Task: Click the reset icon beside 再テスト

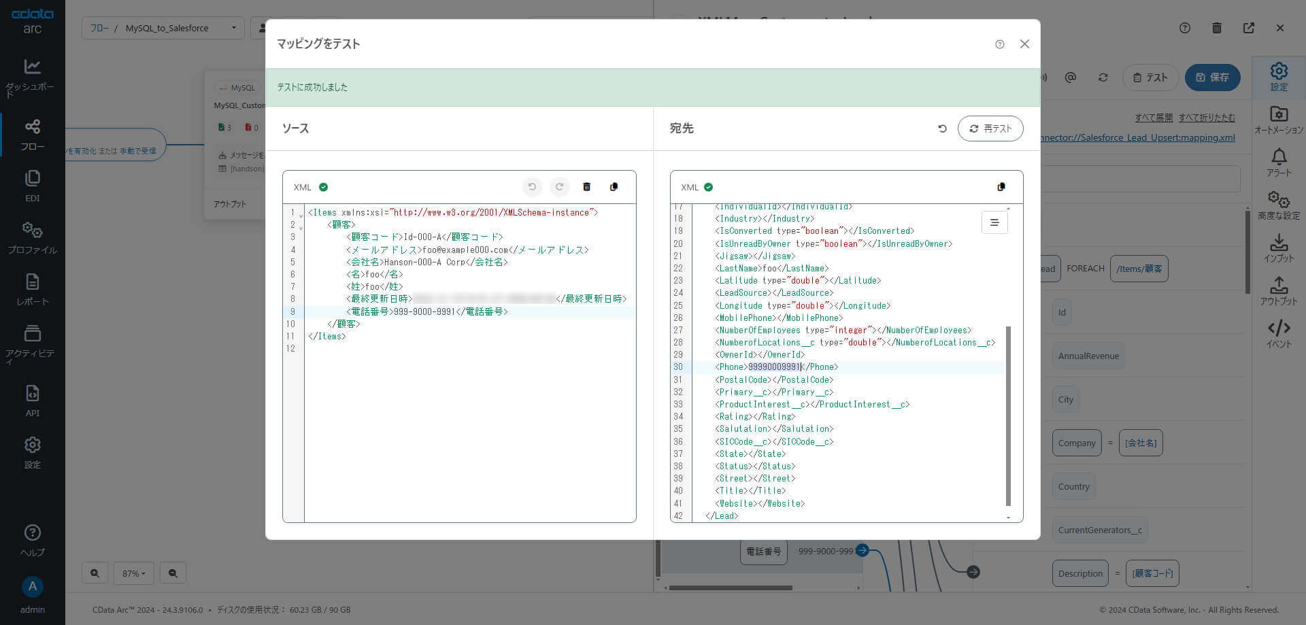Action: tap(942, 129)
